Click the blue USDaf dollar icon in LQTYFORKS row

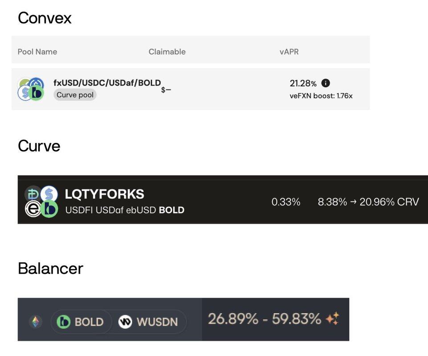[49, 194]
